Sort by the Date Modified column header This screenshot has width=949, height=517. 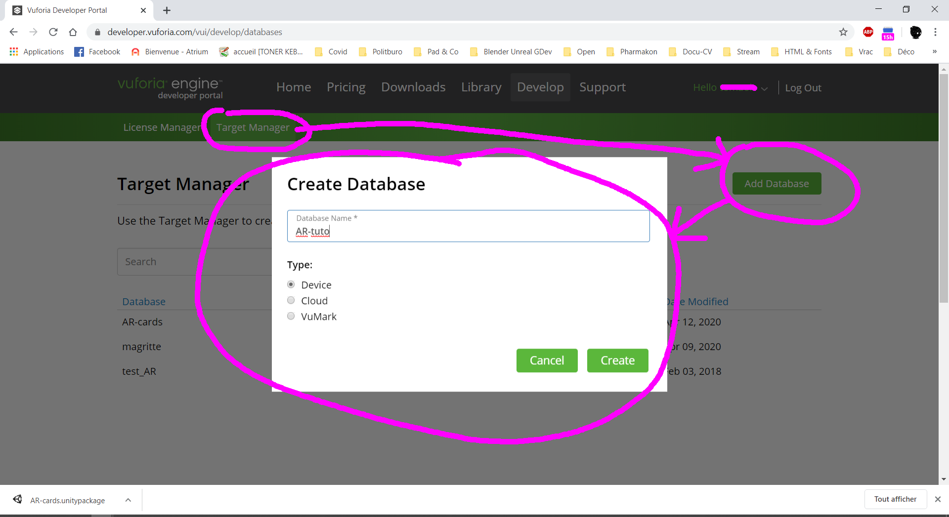[x=697, y=302]
